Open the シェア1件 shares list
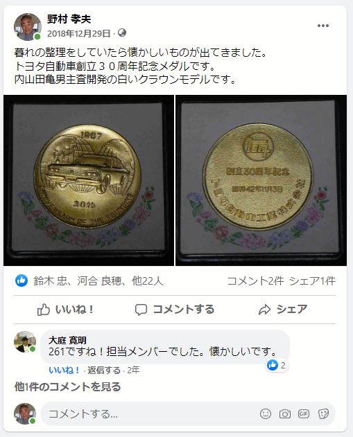This screenshot has height=437, width=353. point(312,281)
